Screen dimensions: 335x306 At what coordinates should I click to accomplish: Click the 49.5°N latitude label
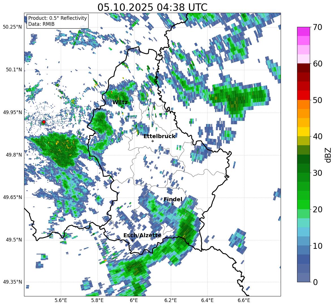tap(14, 240)
